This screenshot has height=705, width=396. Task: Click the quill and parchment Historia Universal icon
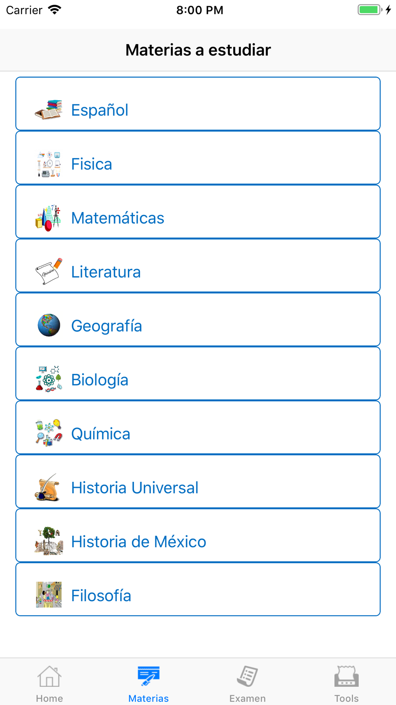[48, 487]
